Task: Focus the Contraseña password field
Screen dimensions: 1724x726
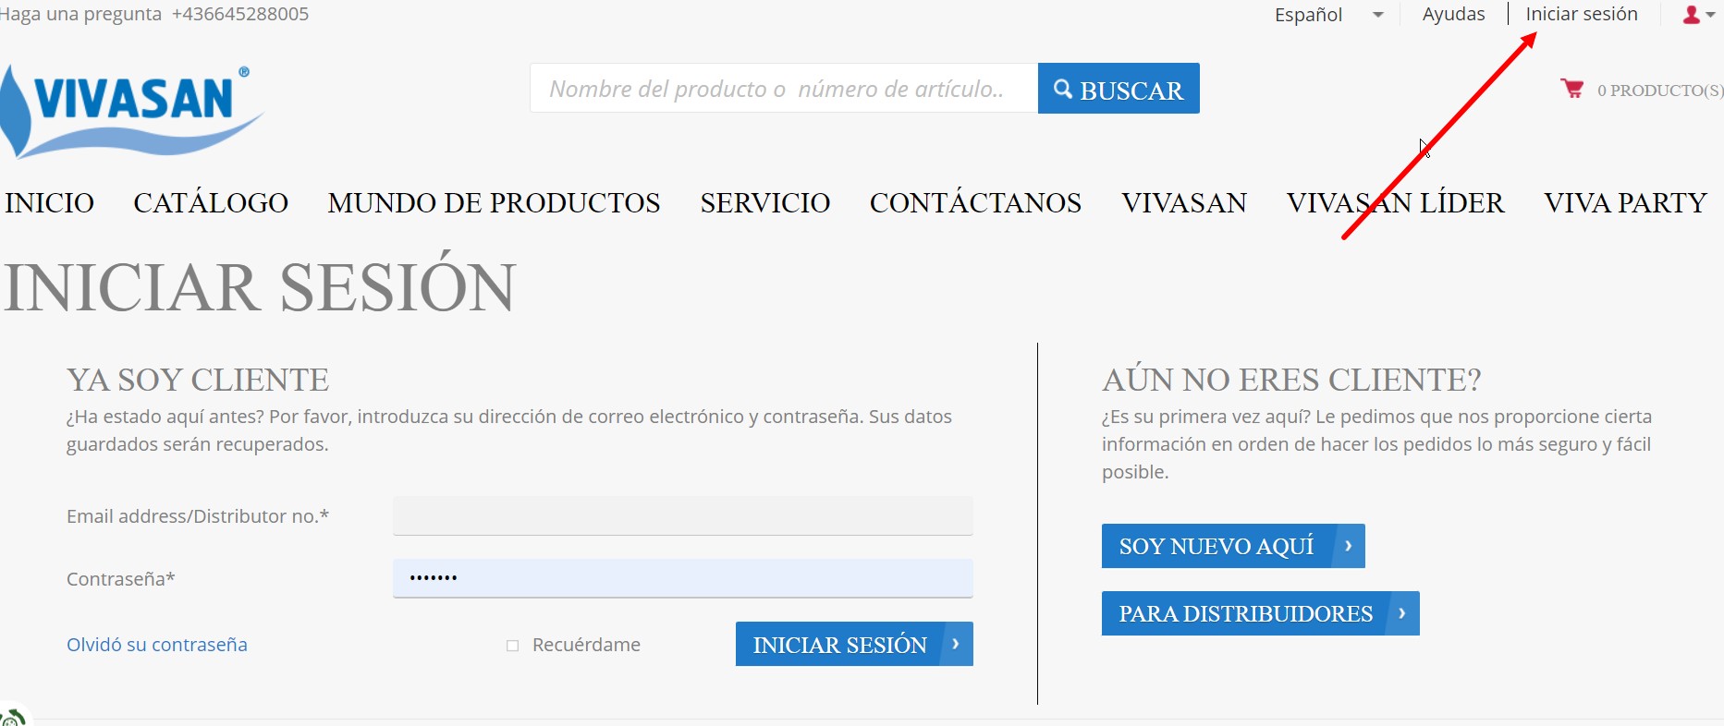Action: tap(683, 578)
